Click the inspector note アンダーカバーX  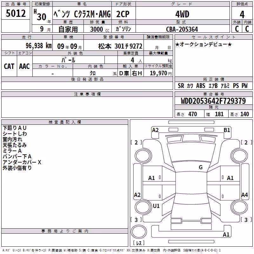(22, 162)
